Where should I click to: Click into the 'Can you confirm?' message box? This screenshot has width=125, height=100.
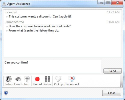[52, 66]
